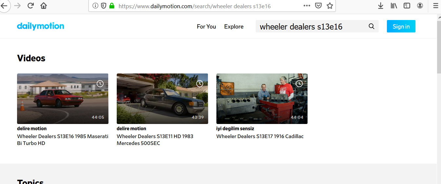
Task: Open title Wheeler Dealers S13E16 1985 Maserati
Action: [63, 140]
